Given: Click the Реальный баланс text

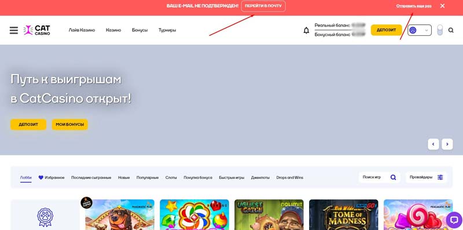Looking at the screenshot, I should coord(332,25).
